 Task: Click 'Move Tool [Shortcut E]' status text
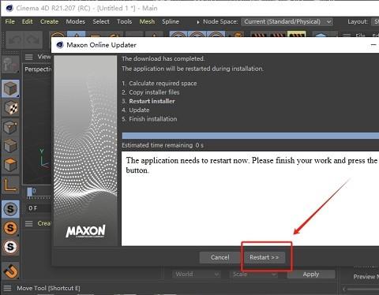[x=48, y=288]
